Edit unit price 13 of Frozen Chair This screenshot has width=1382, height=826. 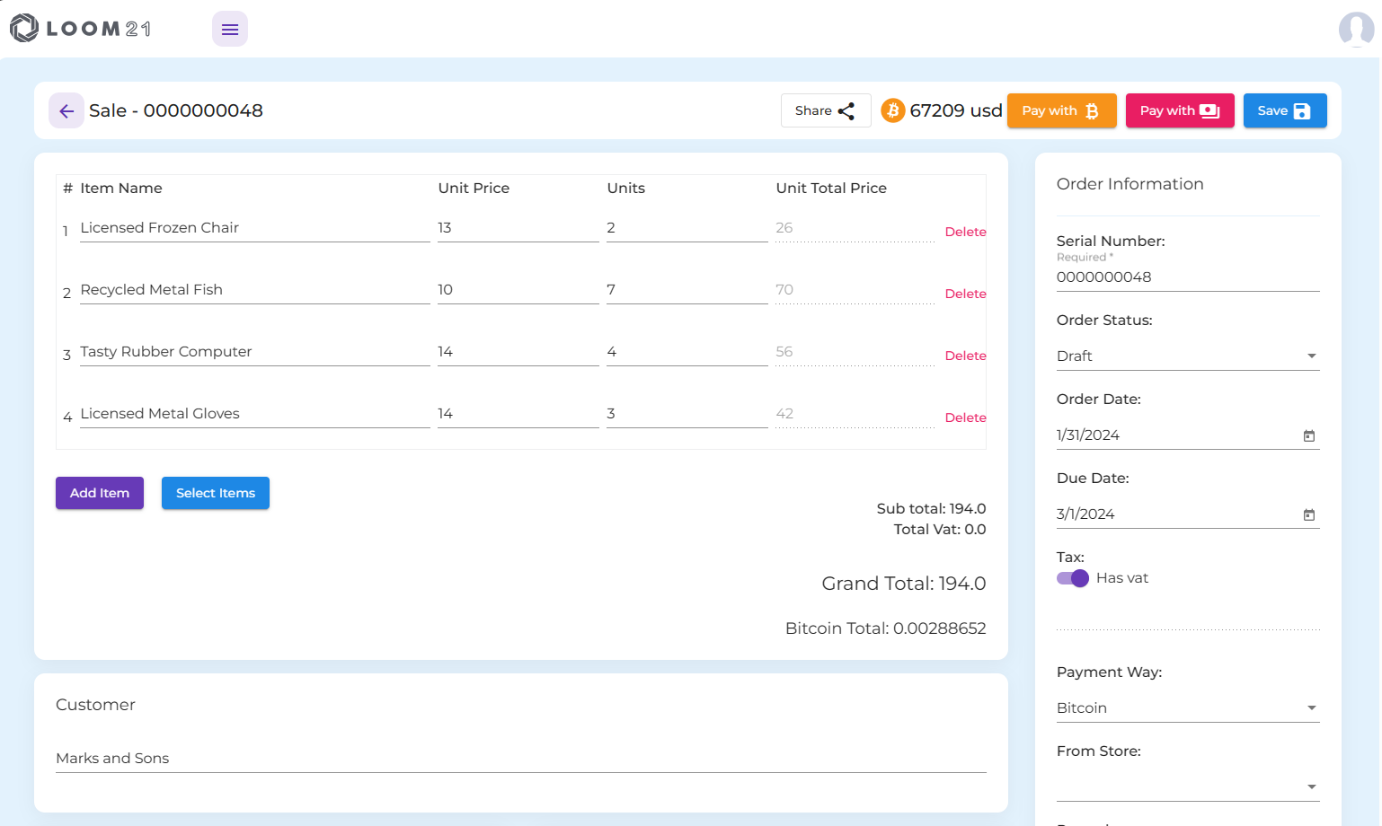pos(518,228)
